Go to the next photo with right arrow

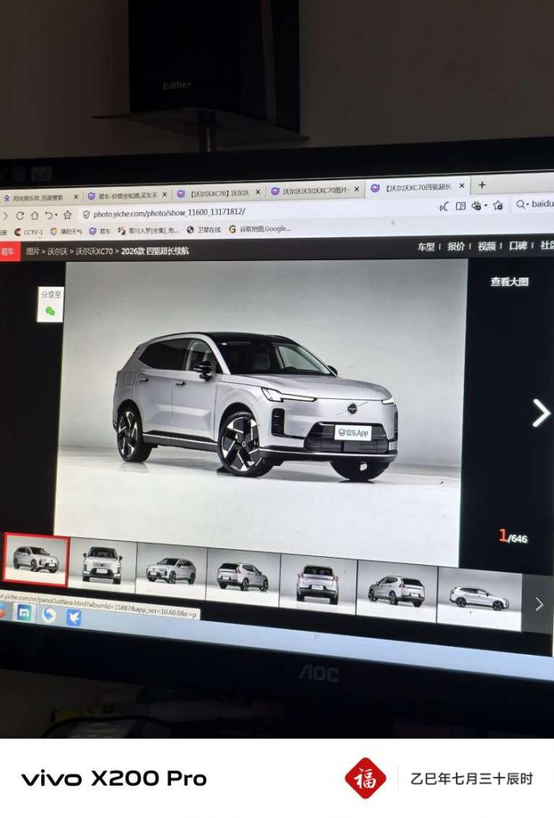pyautogui.click(x=541, y=413)
